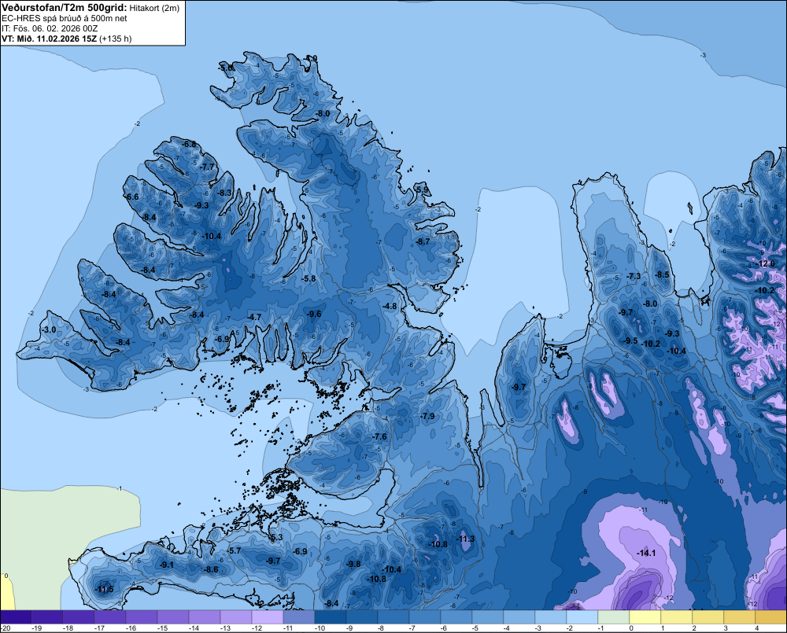Click the title 'Veðurstofan/T2m 500grid' in header
Viewport: 787px width, 633px height.
pos(65,8)
